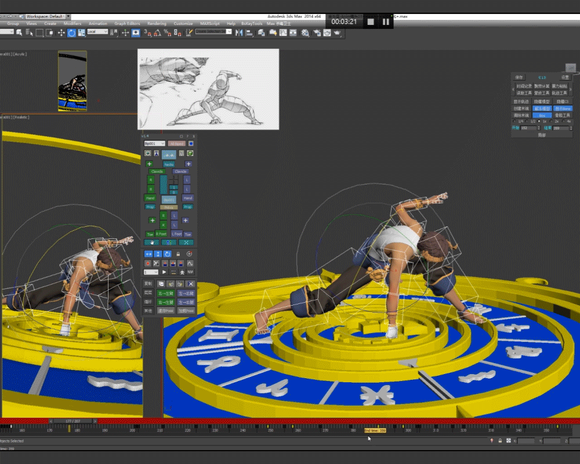Activate the Select Object tool
The height and width of the screenshot is (464, 580).
pos(19,32)
